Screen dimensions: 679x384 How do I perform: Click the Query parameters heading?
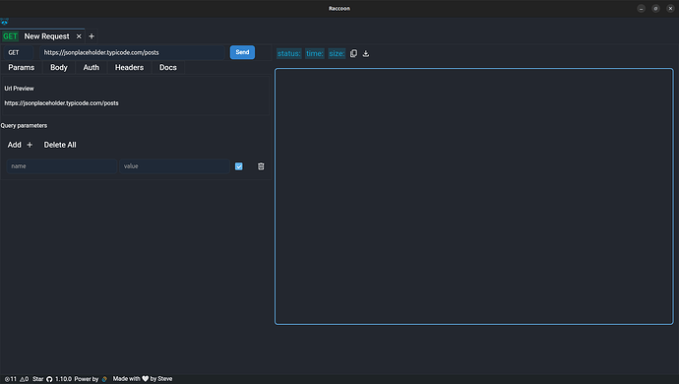[x=24, y=126]
